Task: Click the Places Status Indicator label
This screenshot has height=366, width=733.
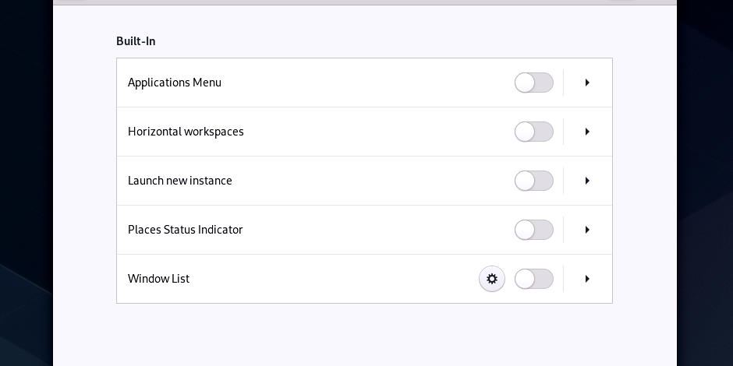Action: 186,230
